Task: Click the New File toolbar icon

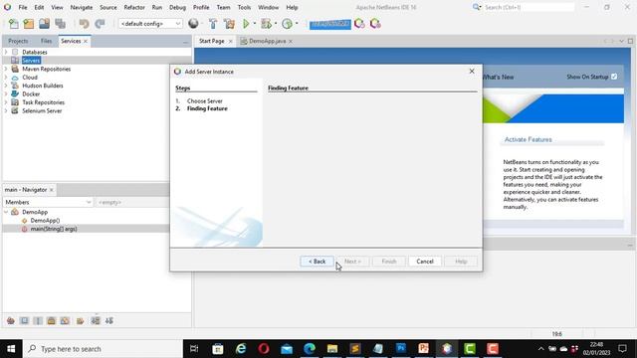Action: click(x=13, y=24)
